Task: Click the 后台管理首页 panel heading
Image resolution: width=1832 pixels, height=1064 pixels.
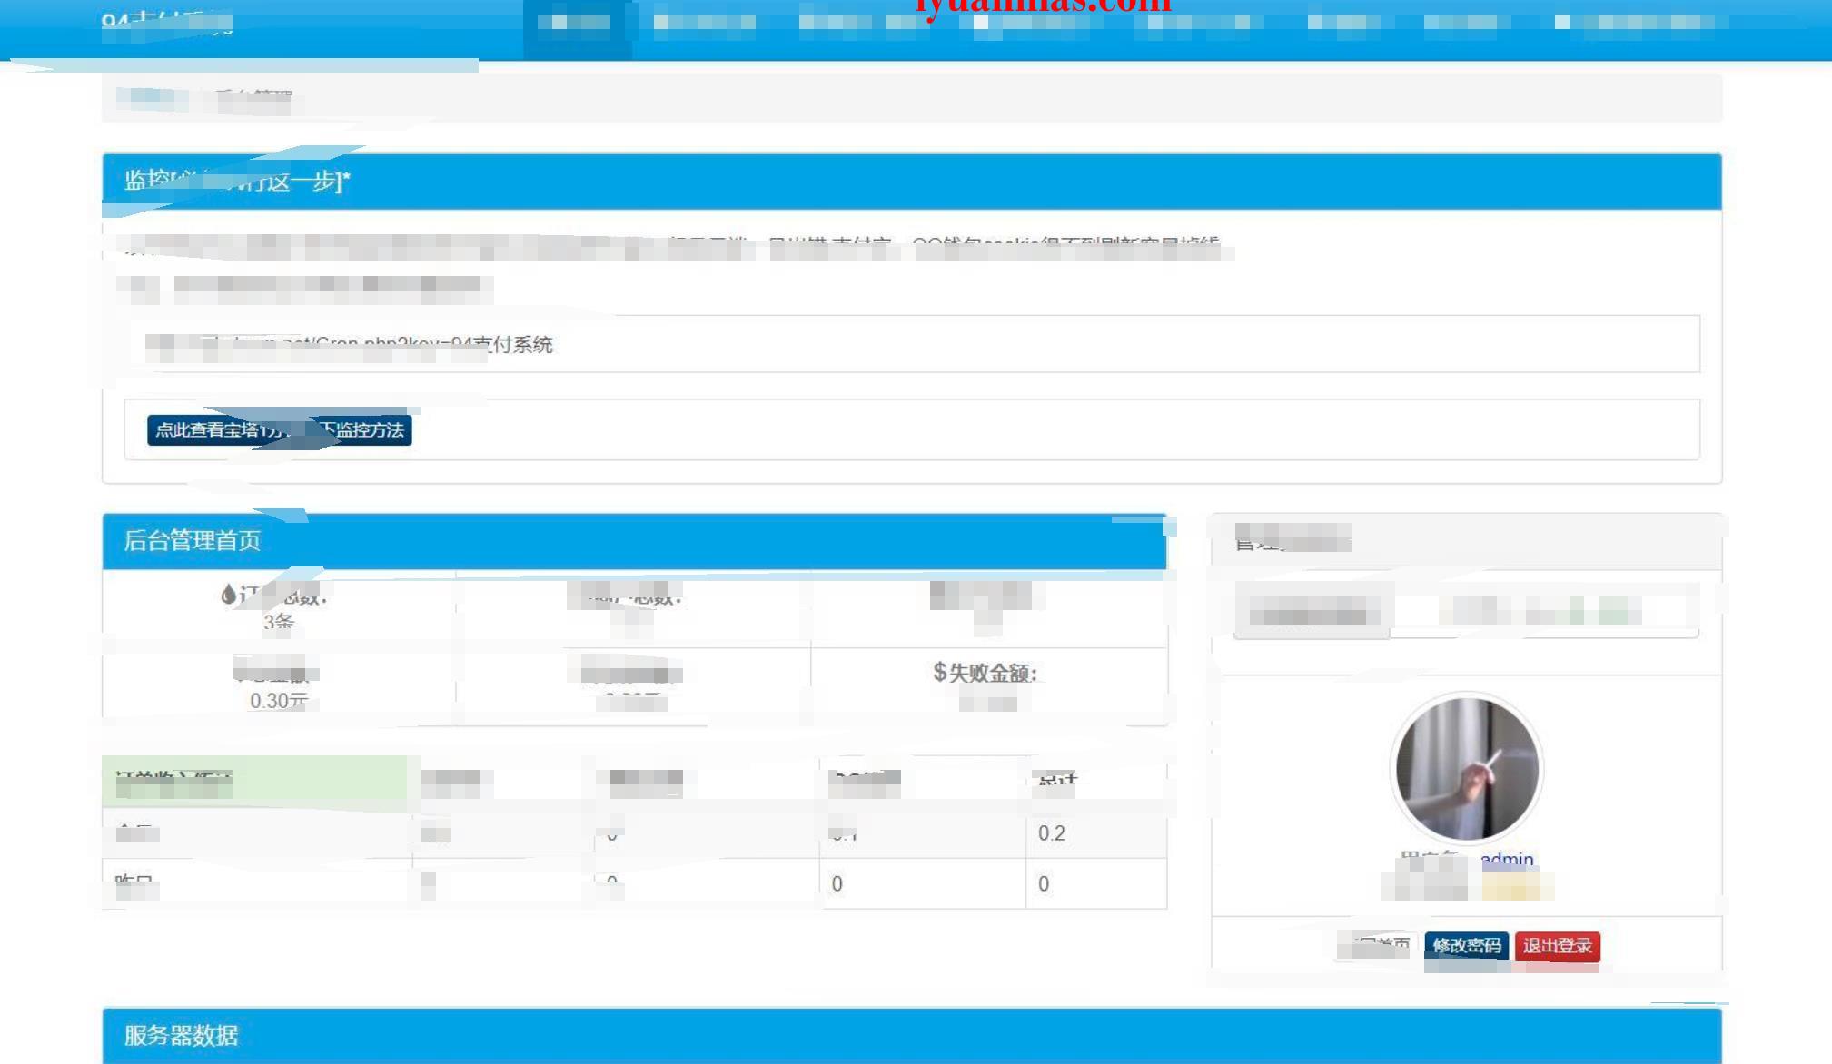Action: (634, 541)
